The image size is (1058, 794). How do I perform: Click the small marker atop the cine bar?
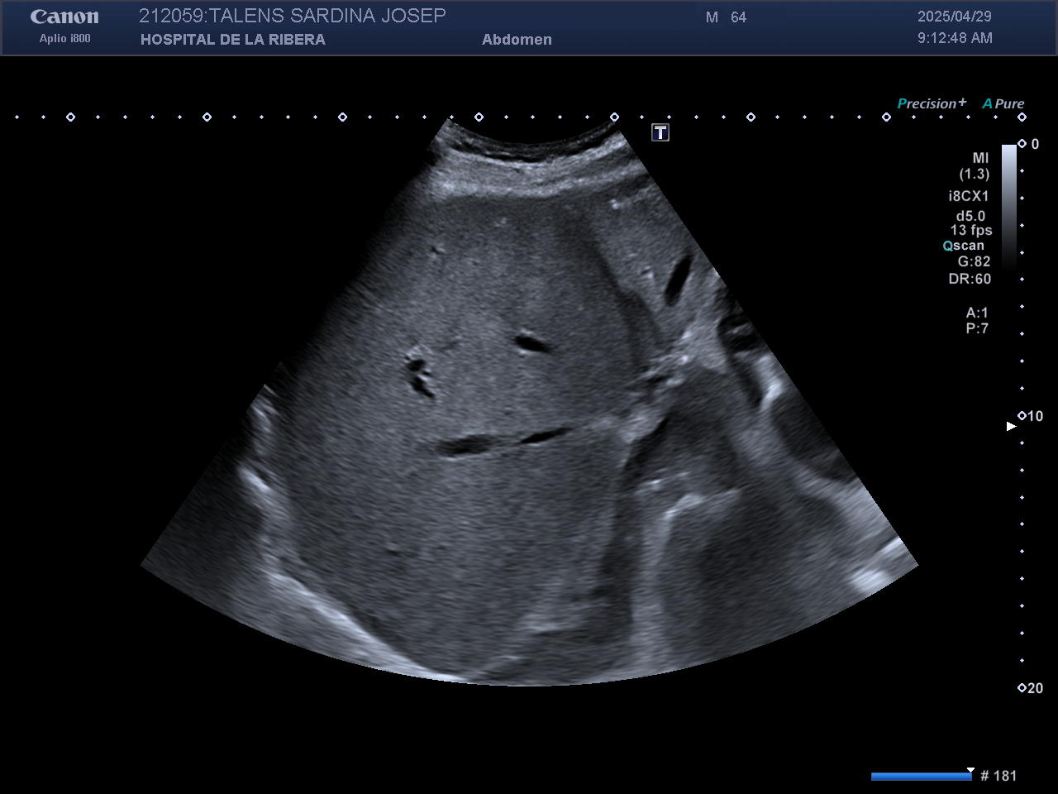click(x=970, y=769)
